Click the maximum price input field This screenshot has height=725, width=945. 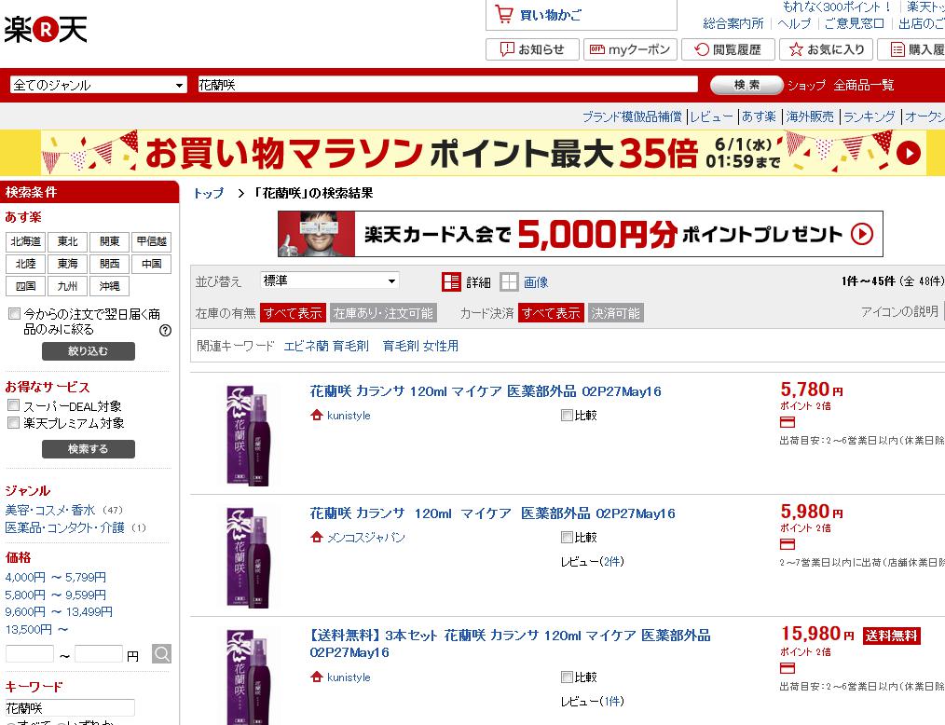(x=99, y=654)
